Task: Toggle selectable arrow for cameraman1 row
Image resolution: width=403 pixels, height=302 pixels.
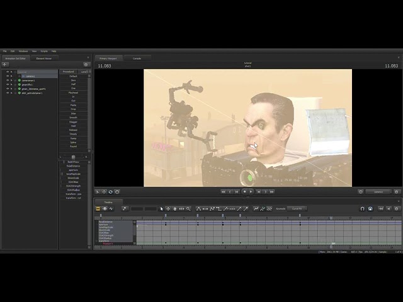Action: (11, 81)
